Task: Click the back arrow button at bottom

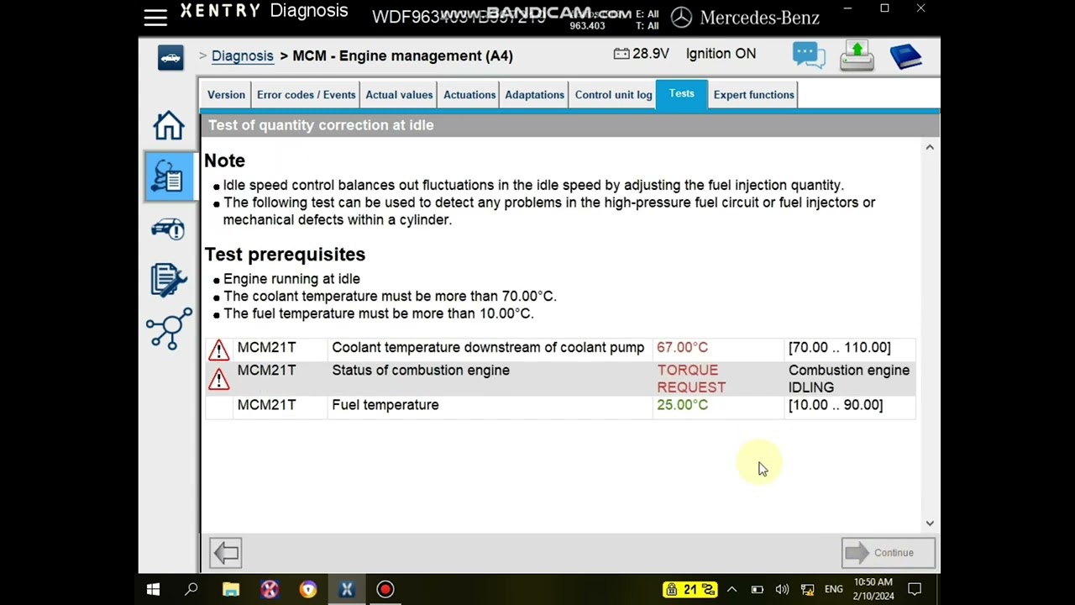Action: (226, 553)
